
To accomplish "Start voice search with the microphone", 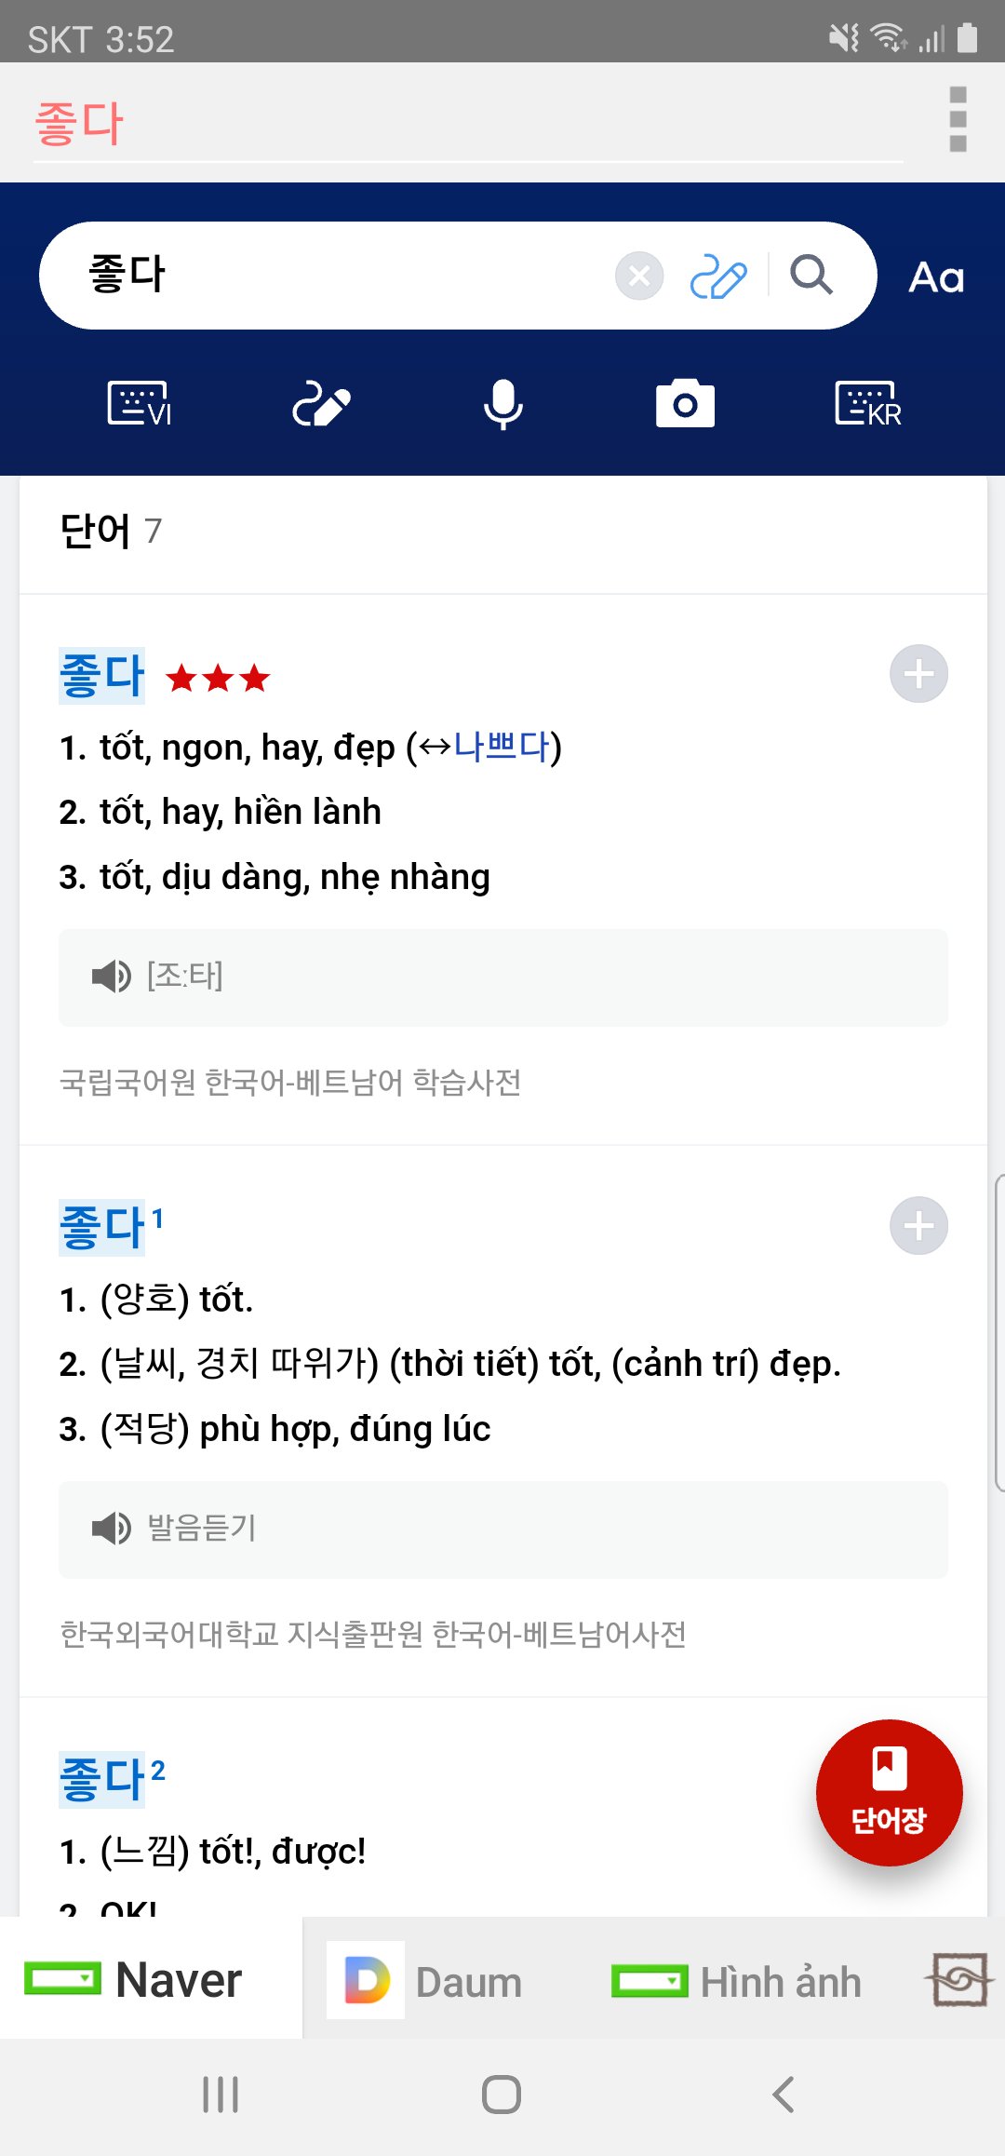I will pos(503,404).
